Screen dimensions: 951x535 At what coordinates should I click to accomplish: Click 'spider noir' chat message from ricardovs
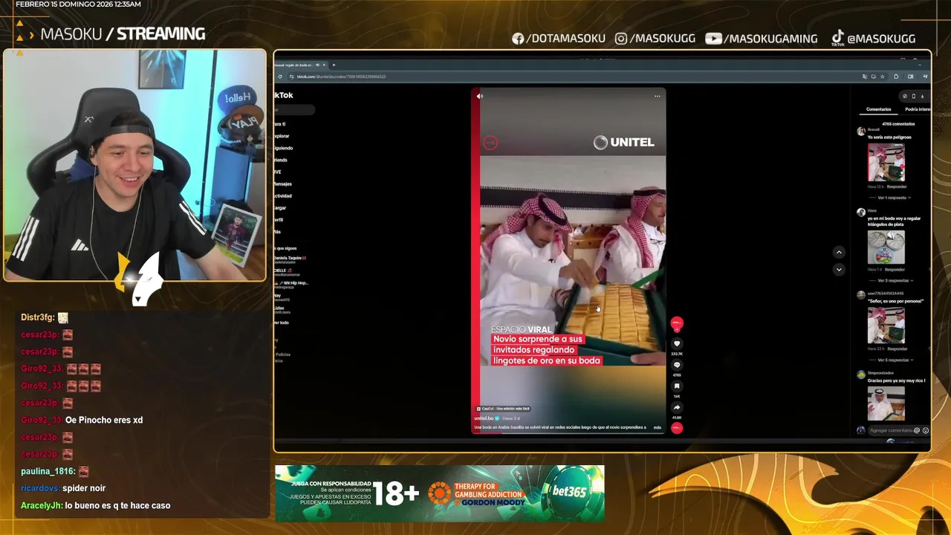coord(84,488)
